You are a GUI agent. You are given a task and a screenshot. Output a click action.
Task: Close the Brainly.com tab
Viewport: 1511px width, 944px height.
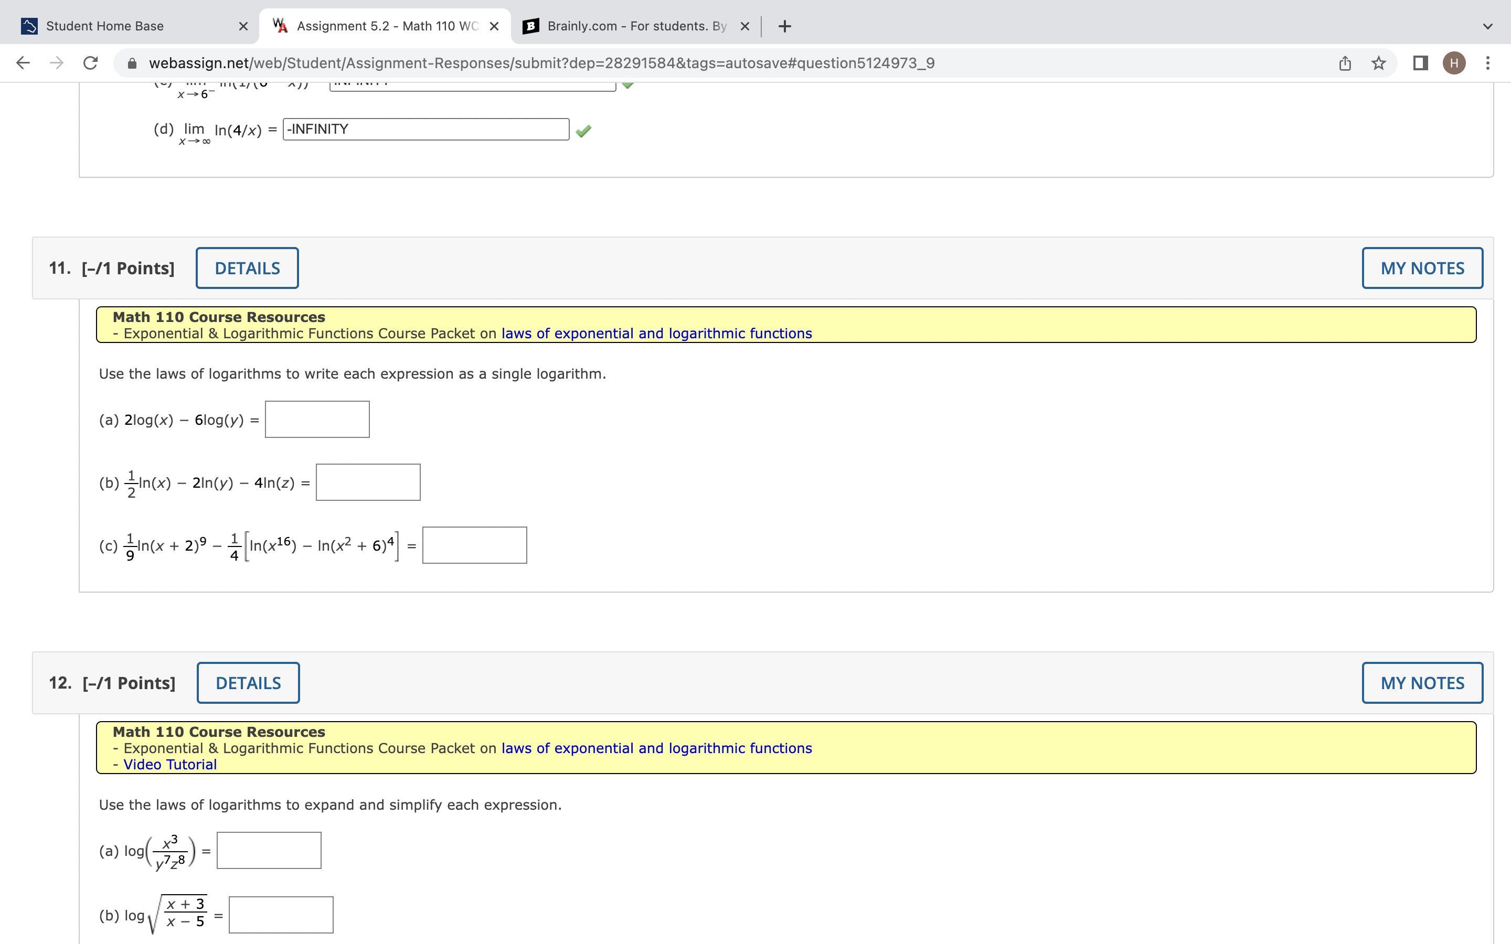click(x=744, y=26)
